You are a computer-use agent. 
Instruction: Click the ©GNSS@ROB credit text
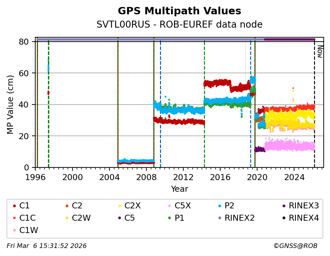click(x=295, y=246)
